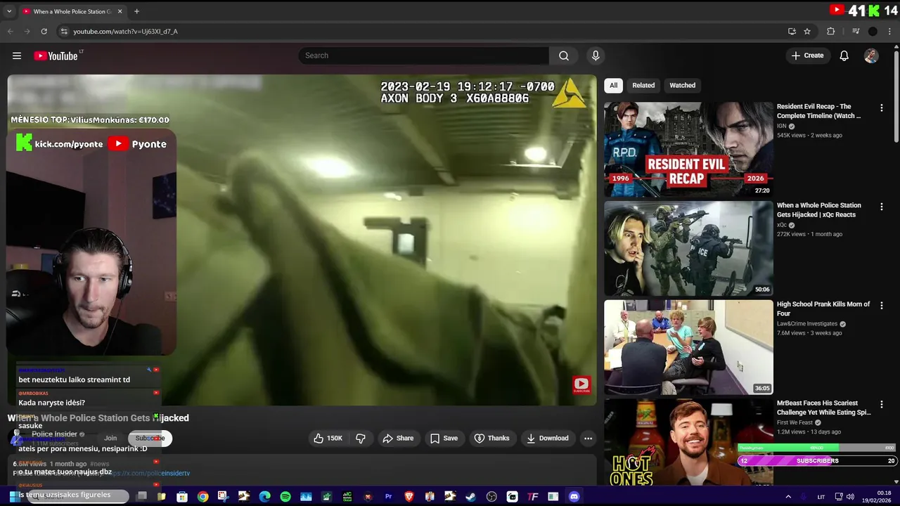The image size is (900, 506).
Task: Open options for MrBeast Hot Ones video
Action: point(881,404)
